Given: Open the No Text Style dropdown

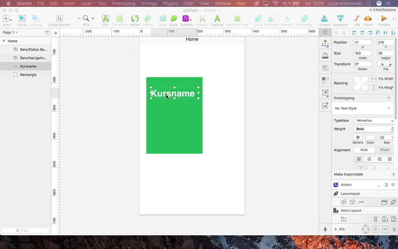Looking at the screenshot, I should (363, 108).
